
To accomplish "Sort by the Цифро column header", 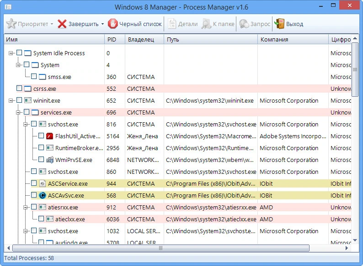I will pos(340,40).
